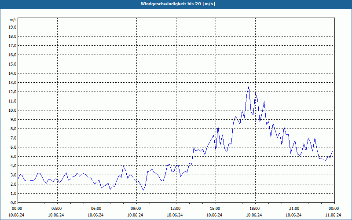This screenshot has height=220, width=352.
Task: Select the 'm/s' unit label on the axis
Action: tap(13, 20)
